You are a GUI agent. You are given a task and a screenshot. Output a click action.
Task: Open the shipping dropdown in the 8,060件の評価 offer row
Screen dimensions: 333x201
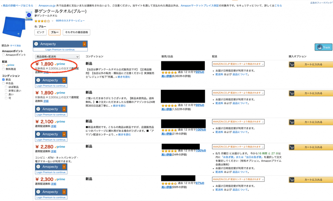(x=238, y=64)
